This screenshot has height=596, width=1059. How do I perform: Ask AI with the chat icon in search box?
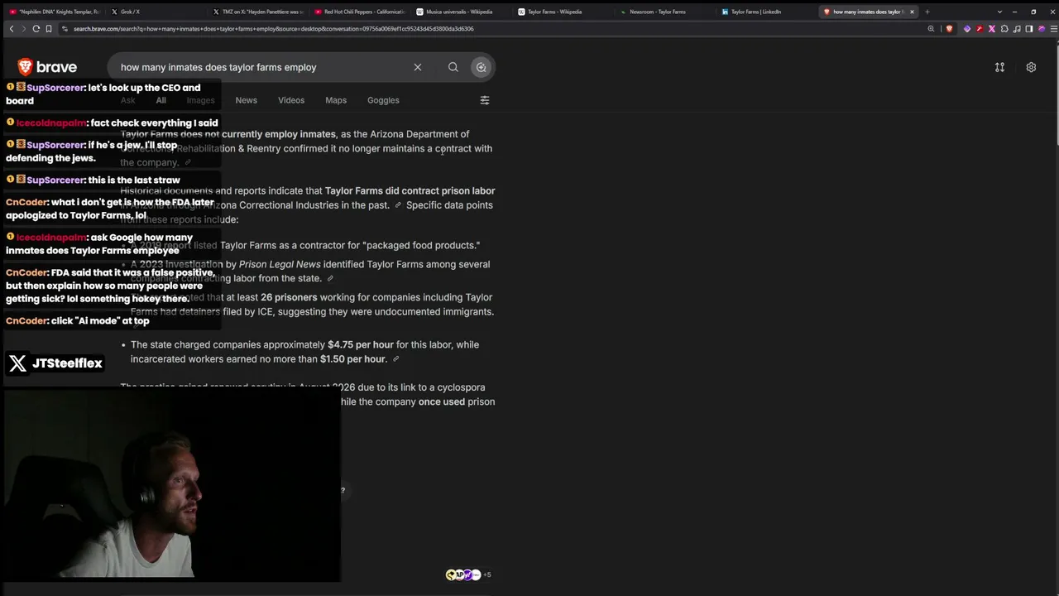coord(482,67)
